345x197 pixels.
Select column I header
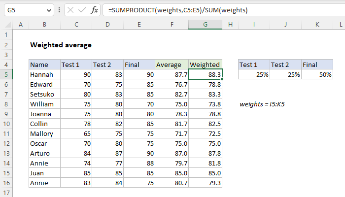point(254,25)
